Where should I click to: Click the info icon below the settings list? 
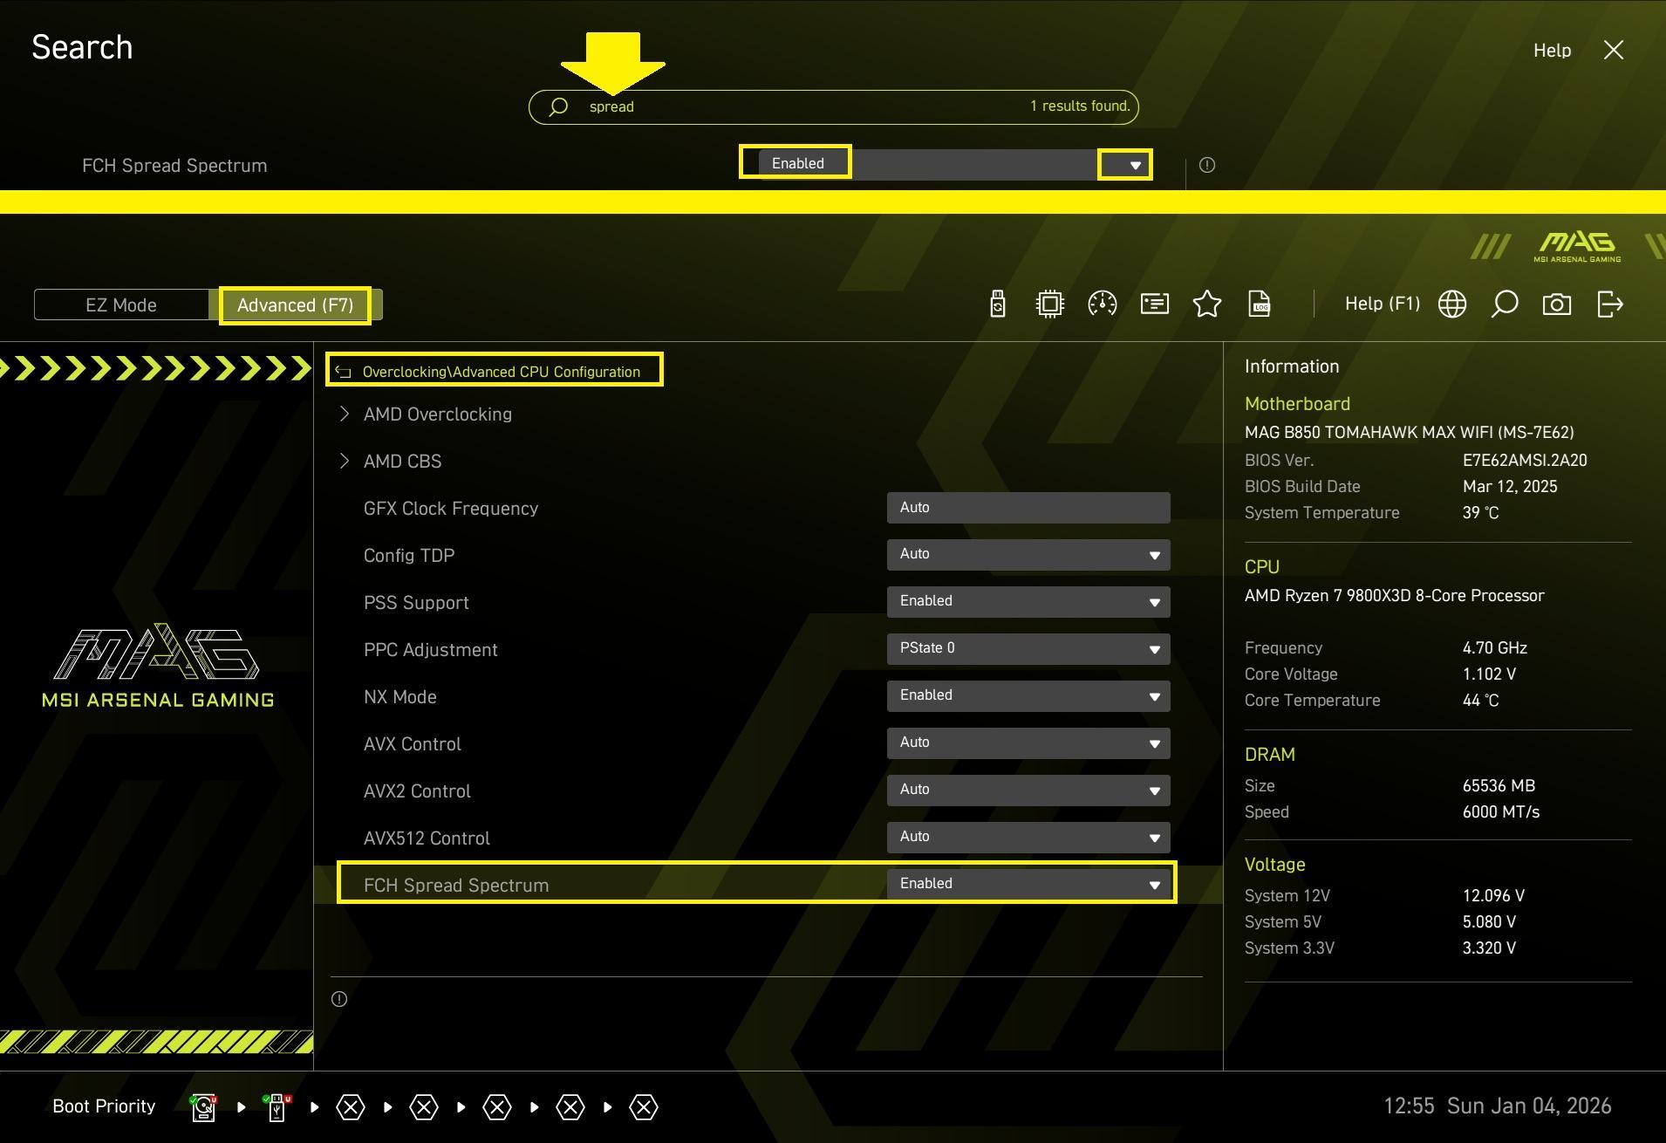pos(339,999)
